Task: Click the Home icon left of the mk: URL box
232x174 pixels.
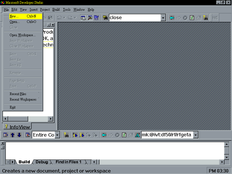Action: [x=131, y=135]
